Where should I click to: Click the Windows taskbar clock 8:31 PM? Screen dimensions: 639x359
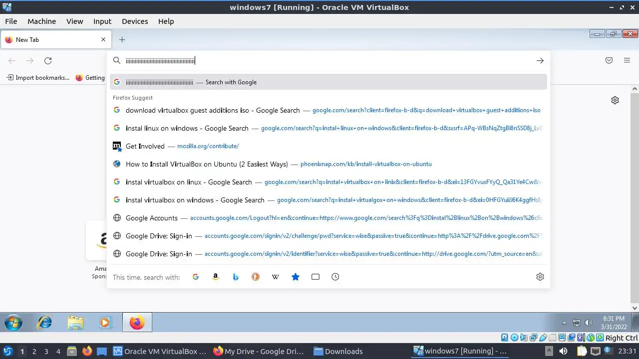click(x=614, y=319)
